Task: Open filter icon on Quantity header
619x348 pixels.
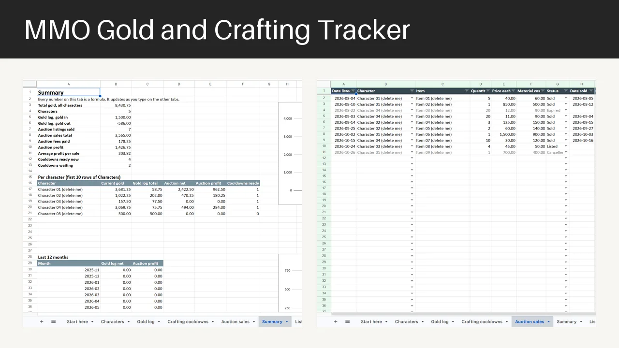Action: pyautogui.click(x=488, y=91)
